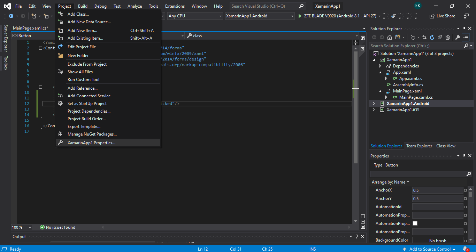Select the MainPage.xaml.cs* editor tab
Image resolution: width=476 pixels, height=252 pixels.
[30, 28]
